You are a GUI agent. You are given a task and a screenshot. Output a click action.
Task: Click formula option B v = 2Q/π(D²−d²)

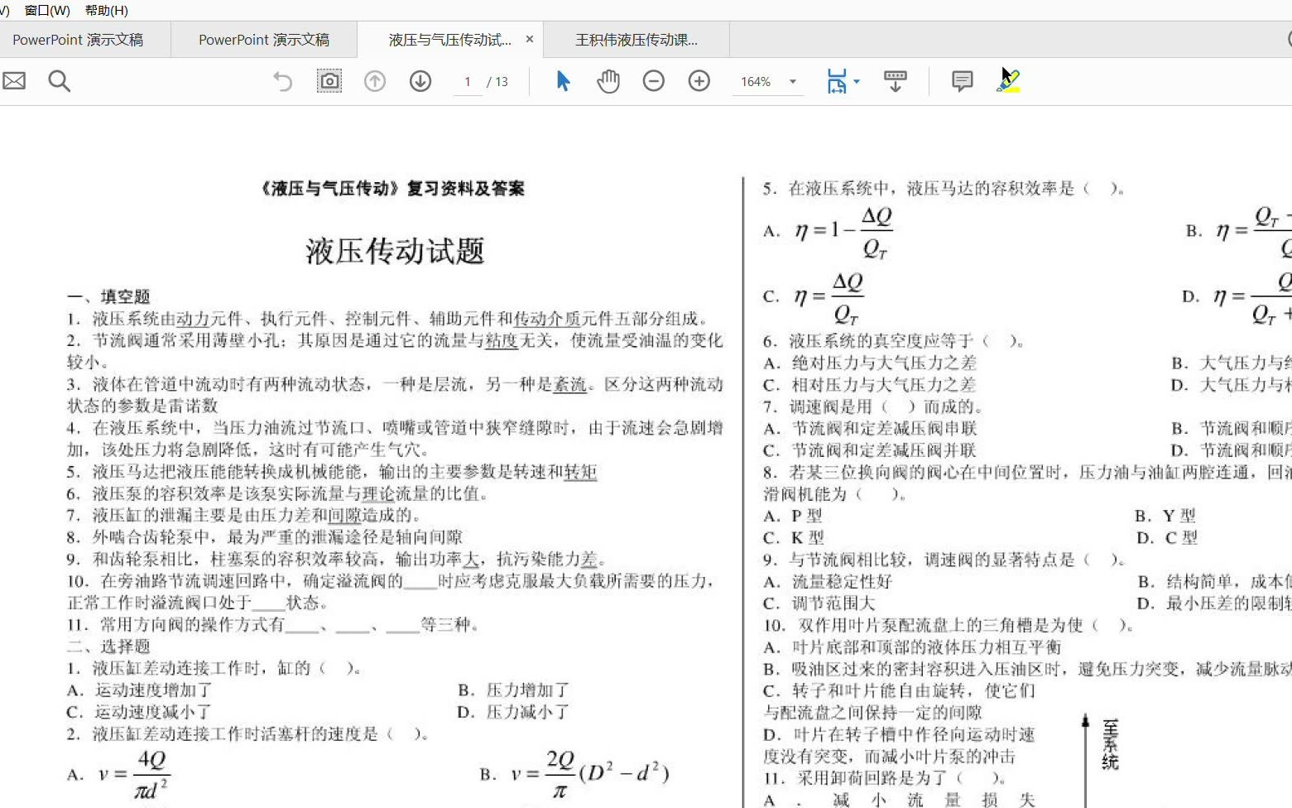pos(574,775)
